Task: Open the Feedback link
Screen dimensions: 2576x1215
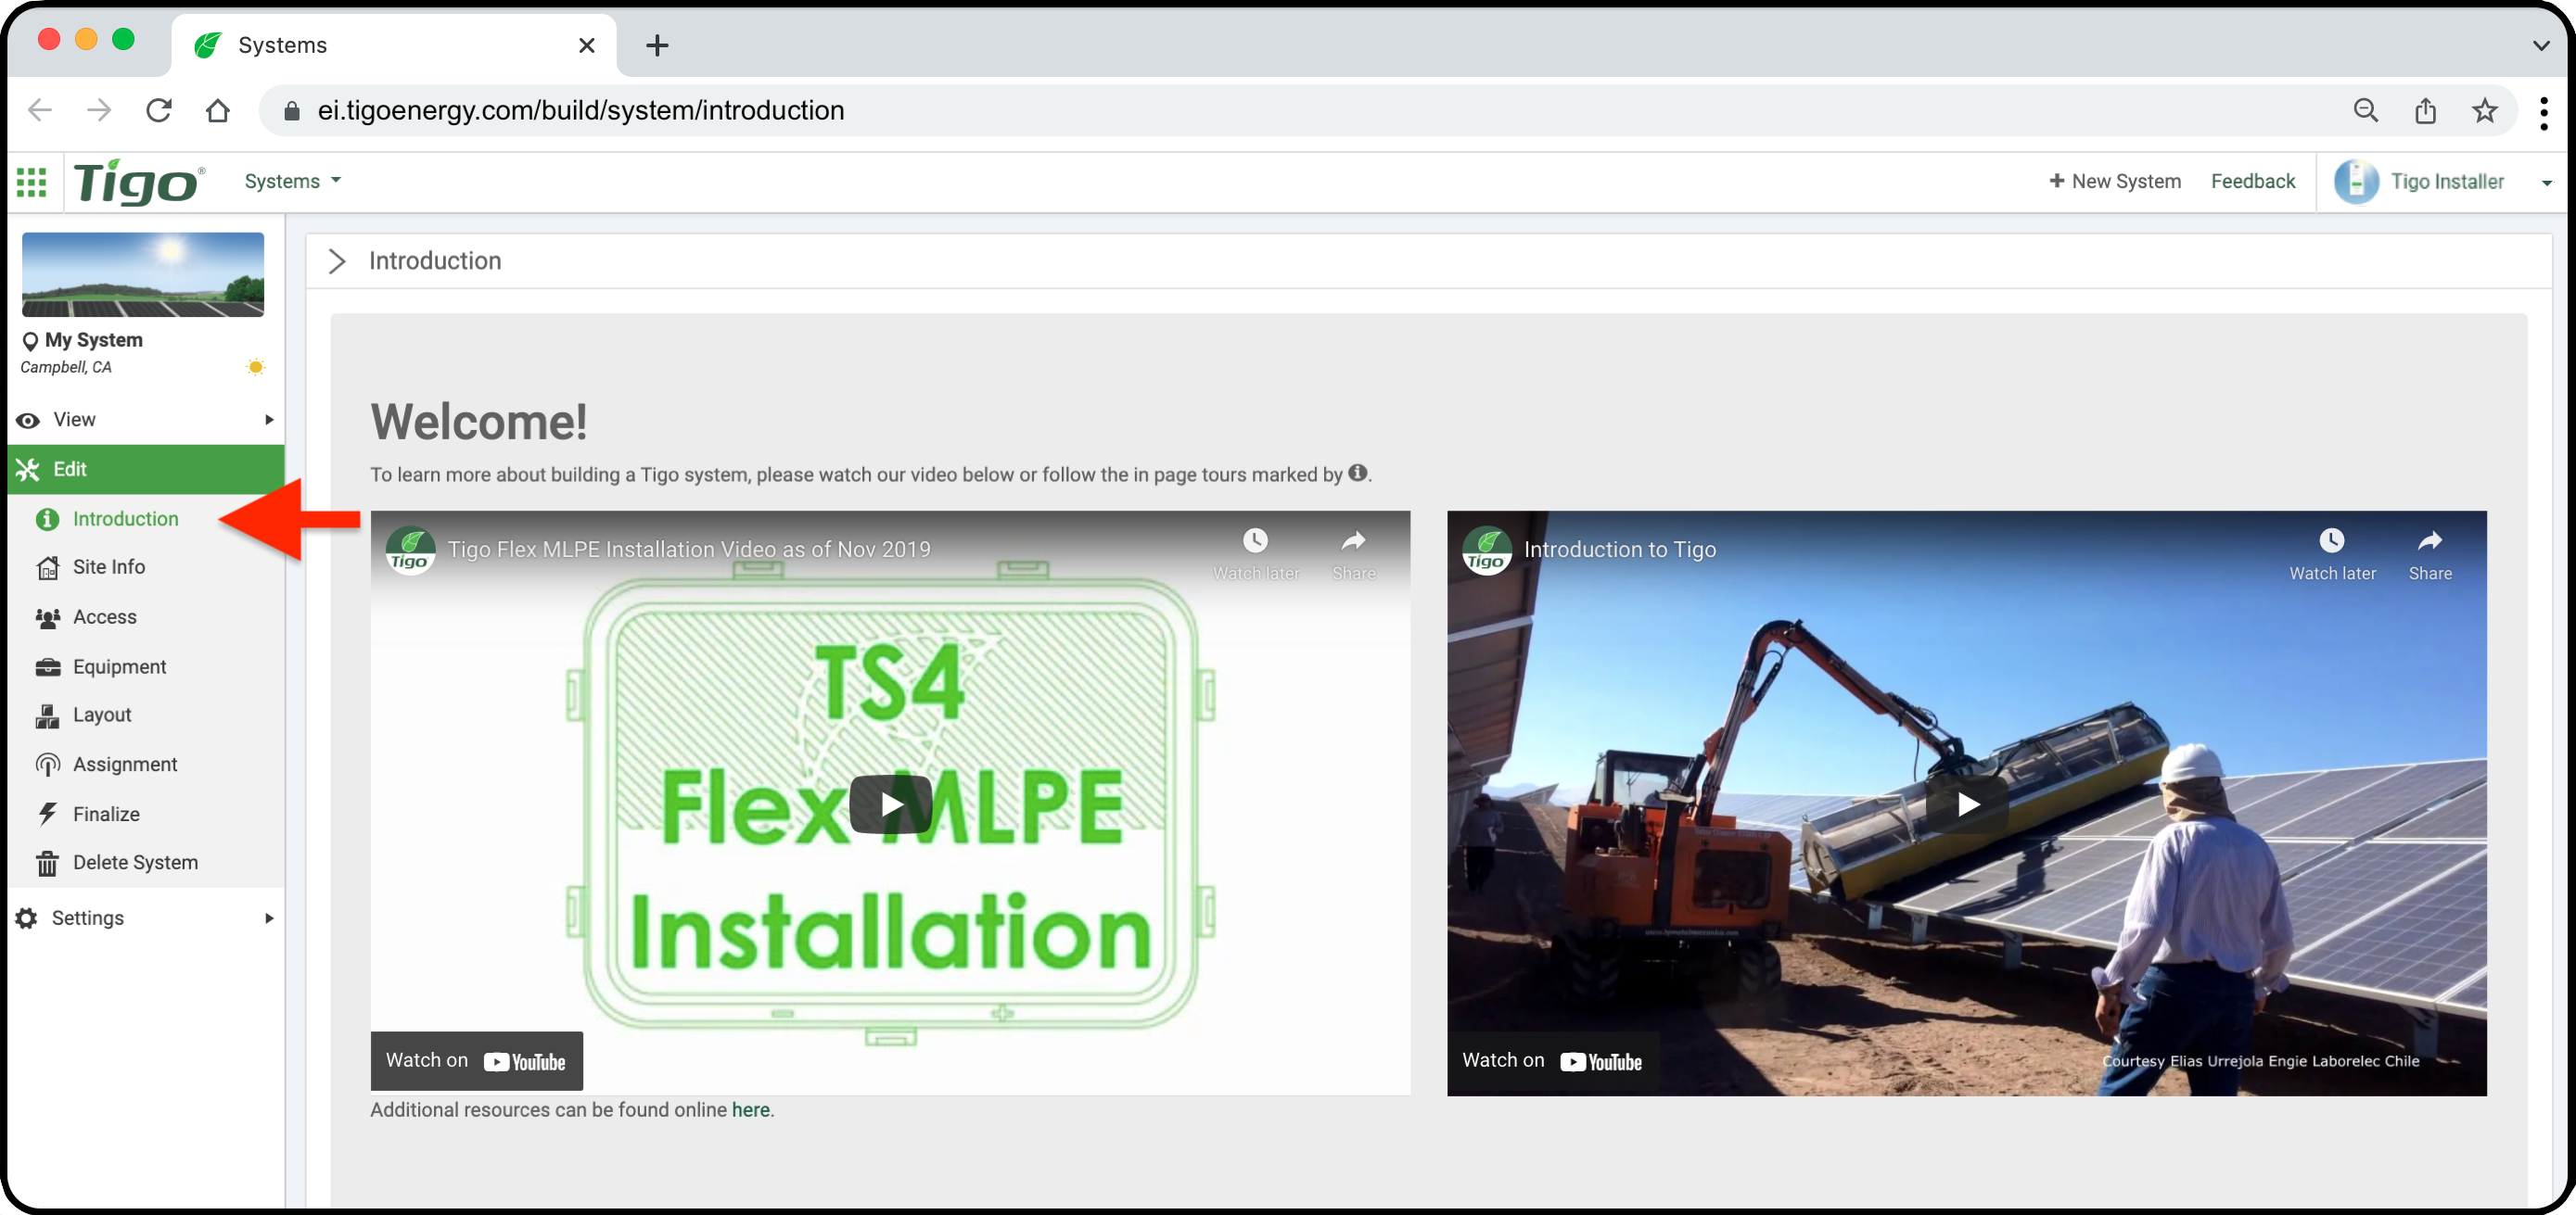Action: 2252,181
